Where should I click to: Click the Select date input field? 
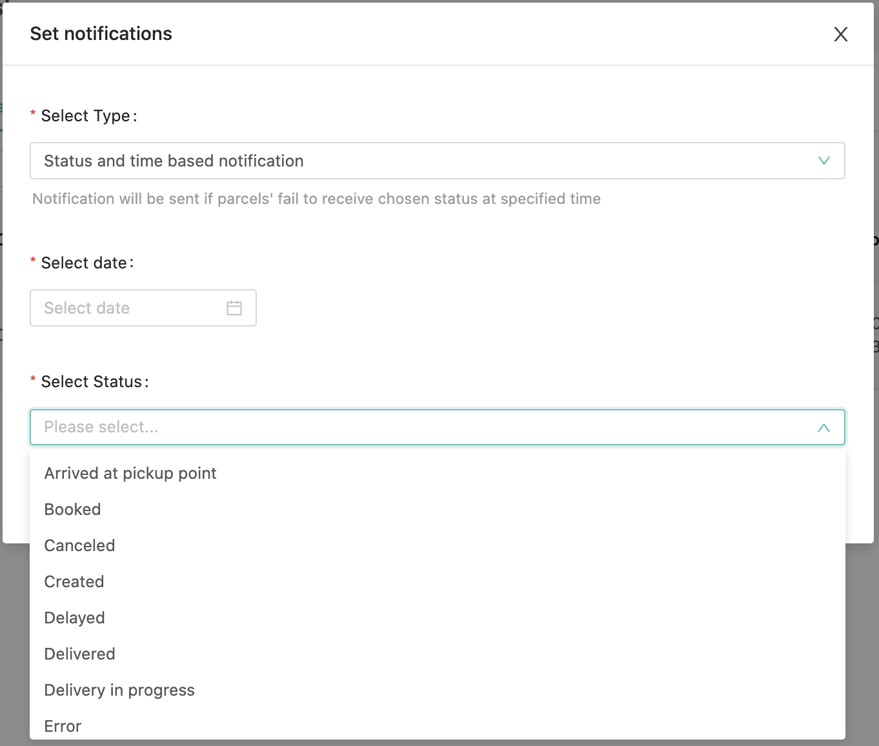point(143,308)
